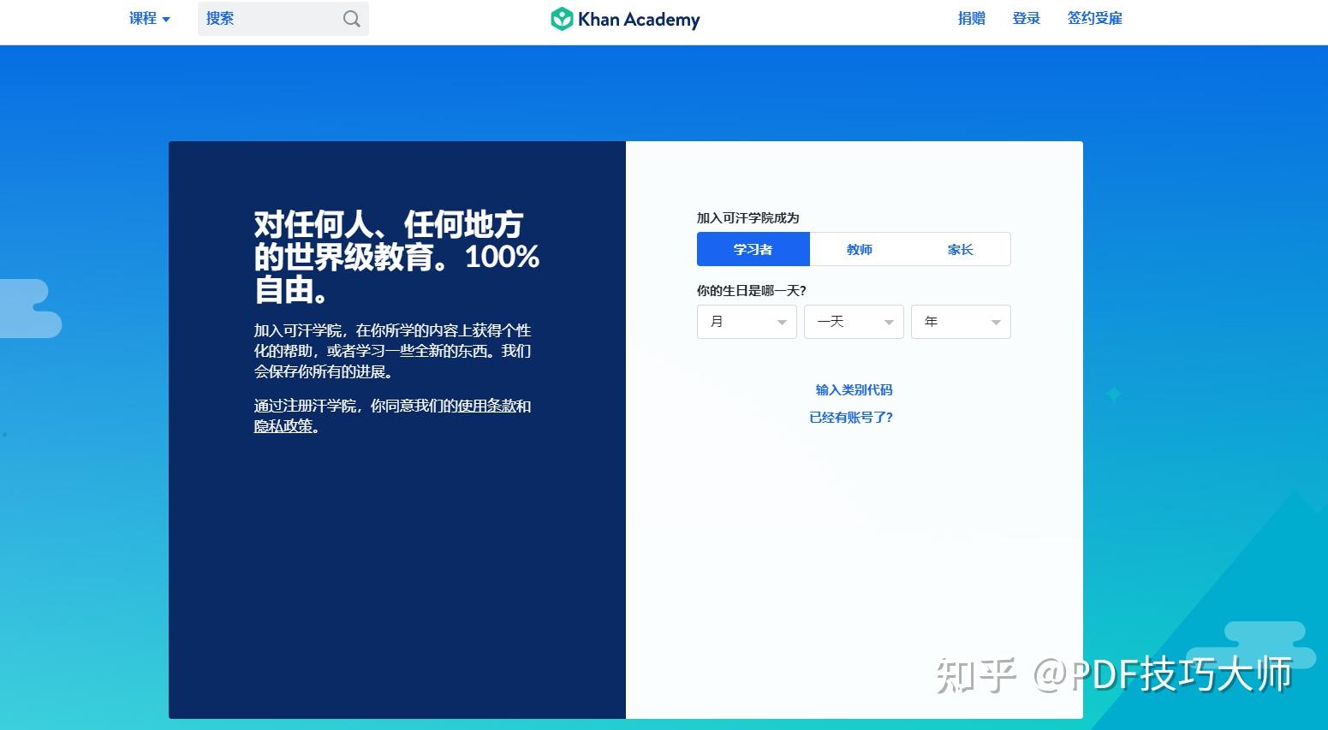1328x730 pixels.
Task: Expand the 一天 day dropdown
Action: pos(854,322)
